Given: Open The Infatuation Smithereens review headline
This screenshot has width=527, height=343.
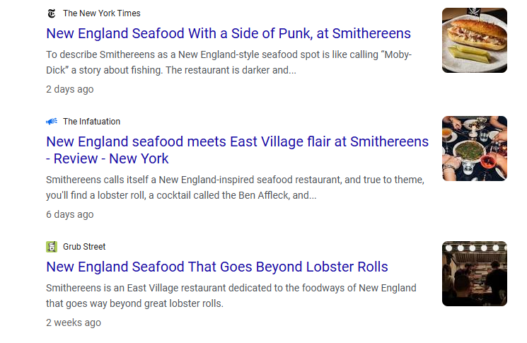Looking at the screenshot, I should click(237, 141).
